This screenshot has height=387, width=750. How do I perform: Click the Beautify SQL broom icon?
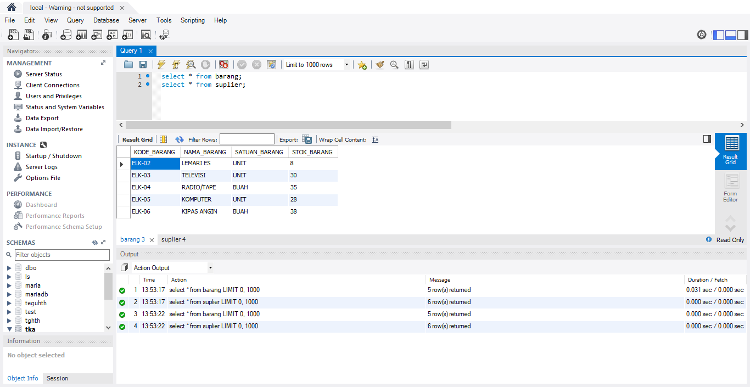(379, 64)
